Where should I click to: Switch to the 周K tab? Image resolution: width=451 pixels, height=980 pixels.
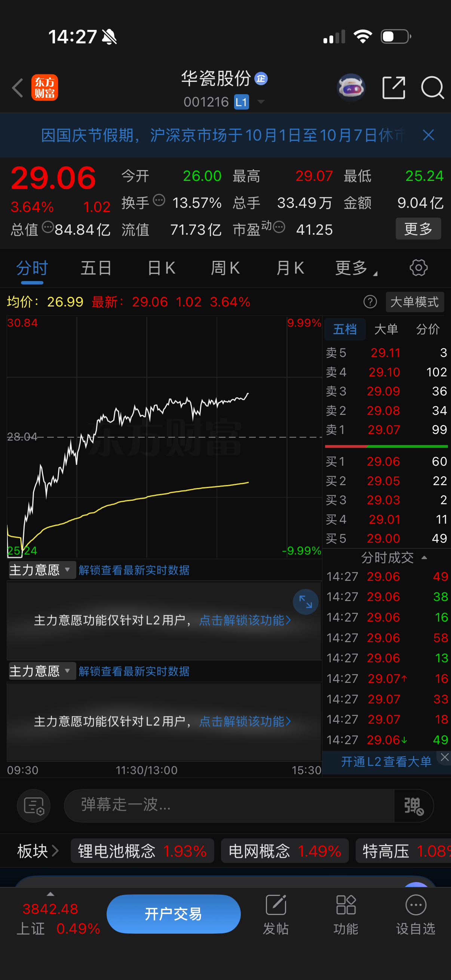[x=225, y=268]
